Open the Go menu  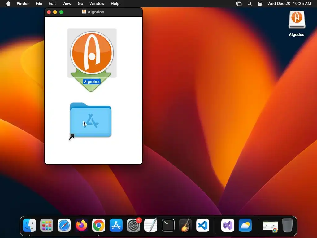(80, 4)
